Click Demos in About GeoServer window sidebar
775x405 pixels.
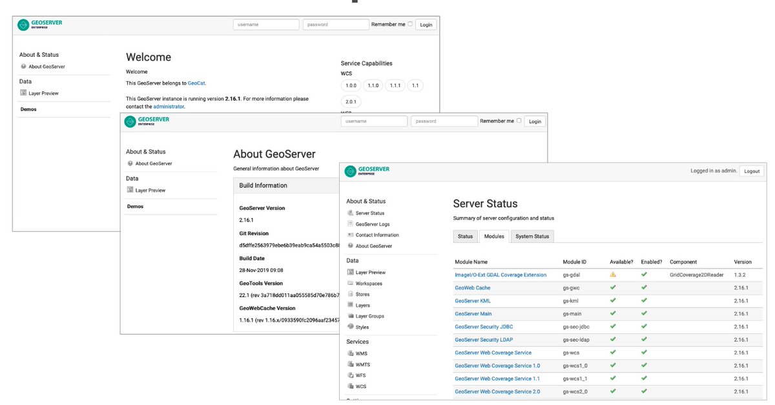pos(136,206)
